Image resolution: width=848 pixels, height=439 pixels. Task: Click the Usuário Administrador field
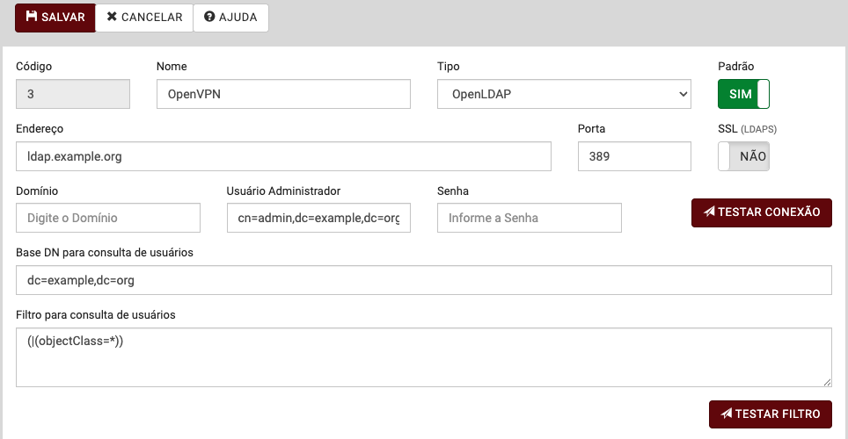click(x=318, y=218)
